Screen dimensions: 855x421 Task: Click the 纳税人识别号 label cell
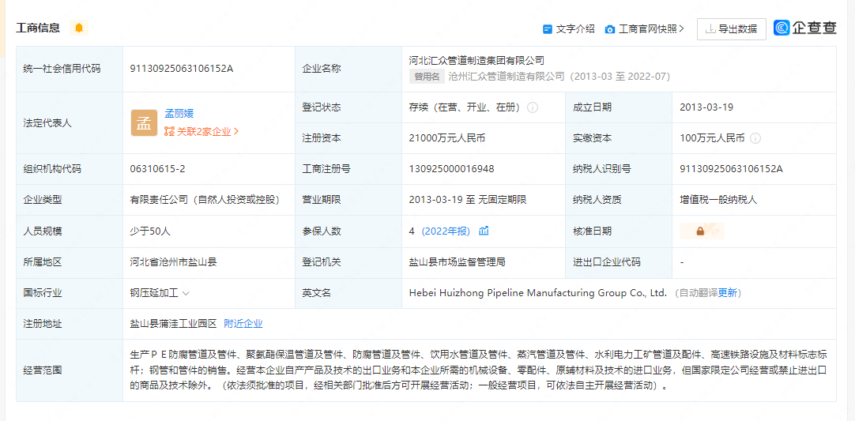619,169
